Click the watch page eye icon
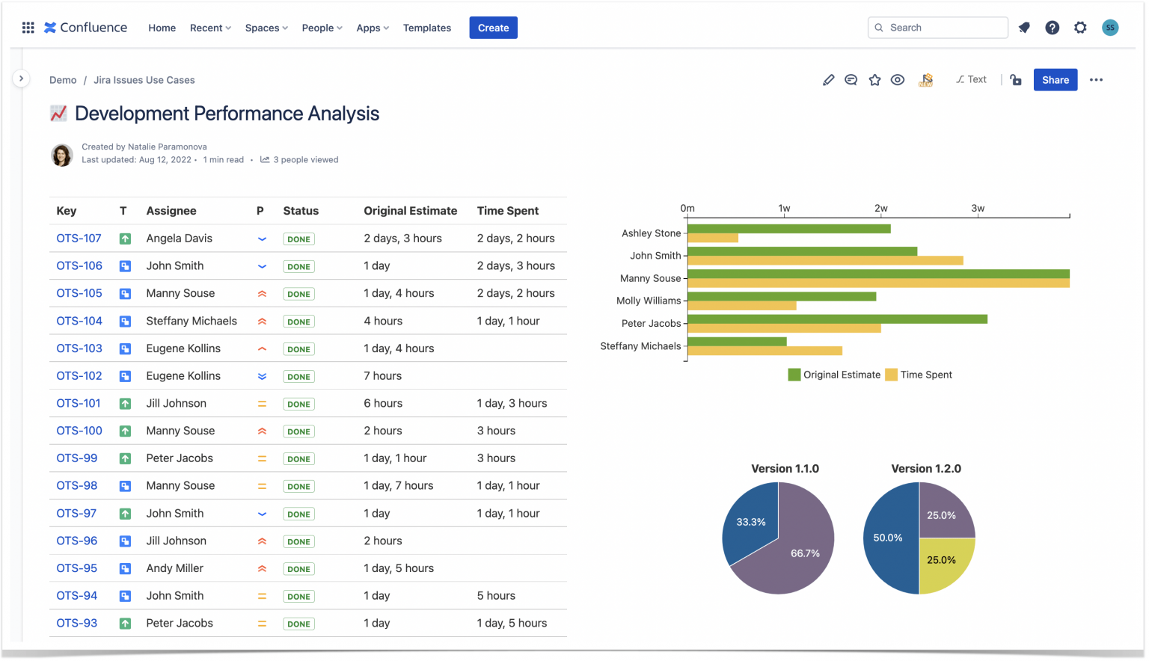This screenshot has width=1149, height=661. (x=898, y=79)
